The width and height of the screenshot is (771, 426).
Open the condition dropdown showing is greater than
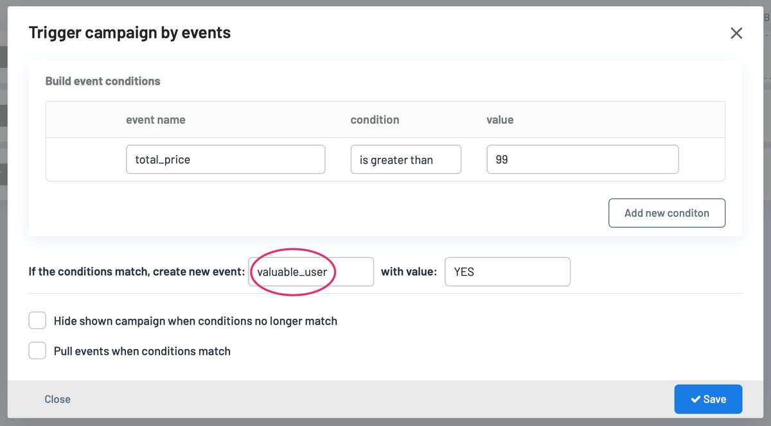tap(405, 159)
